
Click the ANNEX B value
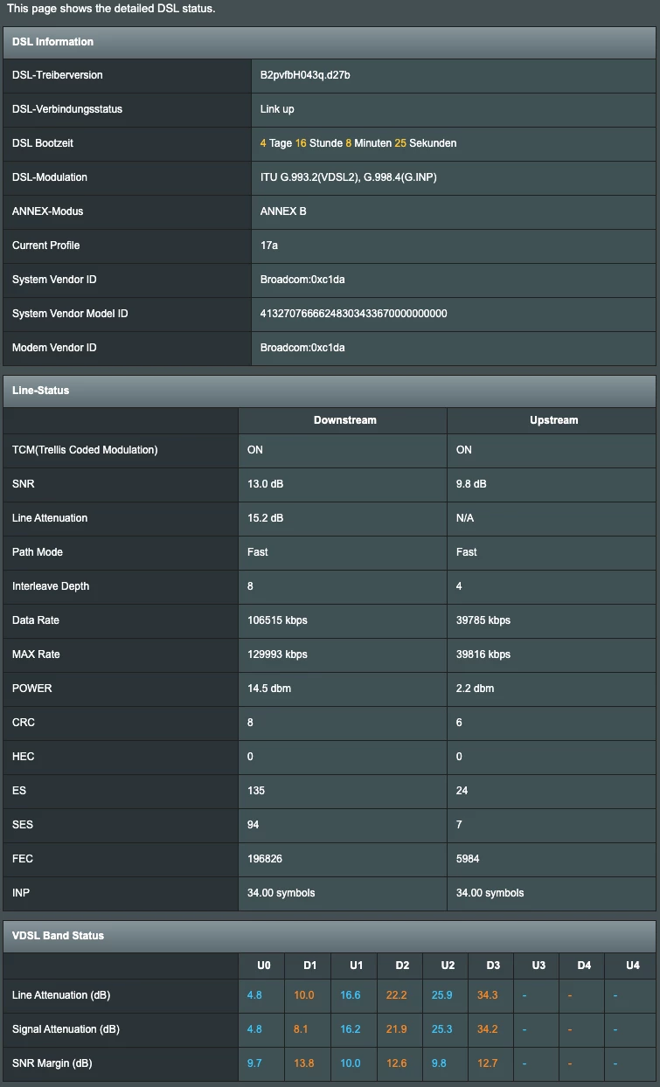[283, 211]
